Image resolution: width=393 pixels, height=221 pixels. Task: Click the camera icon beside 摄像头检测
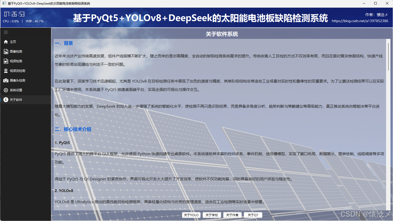[x=6, y=81]
